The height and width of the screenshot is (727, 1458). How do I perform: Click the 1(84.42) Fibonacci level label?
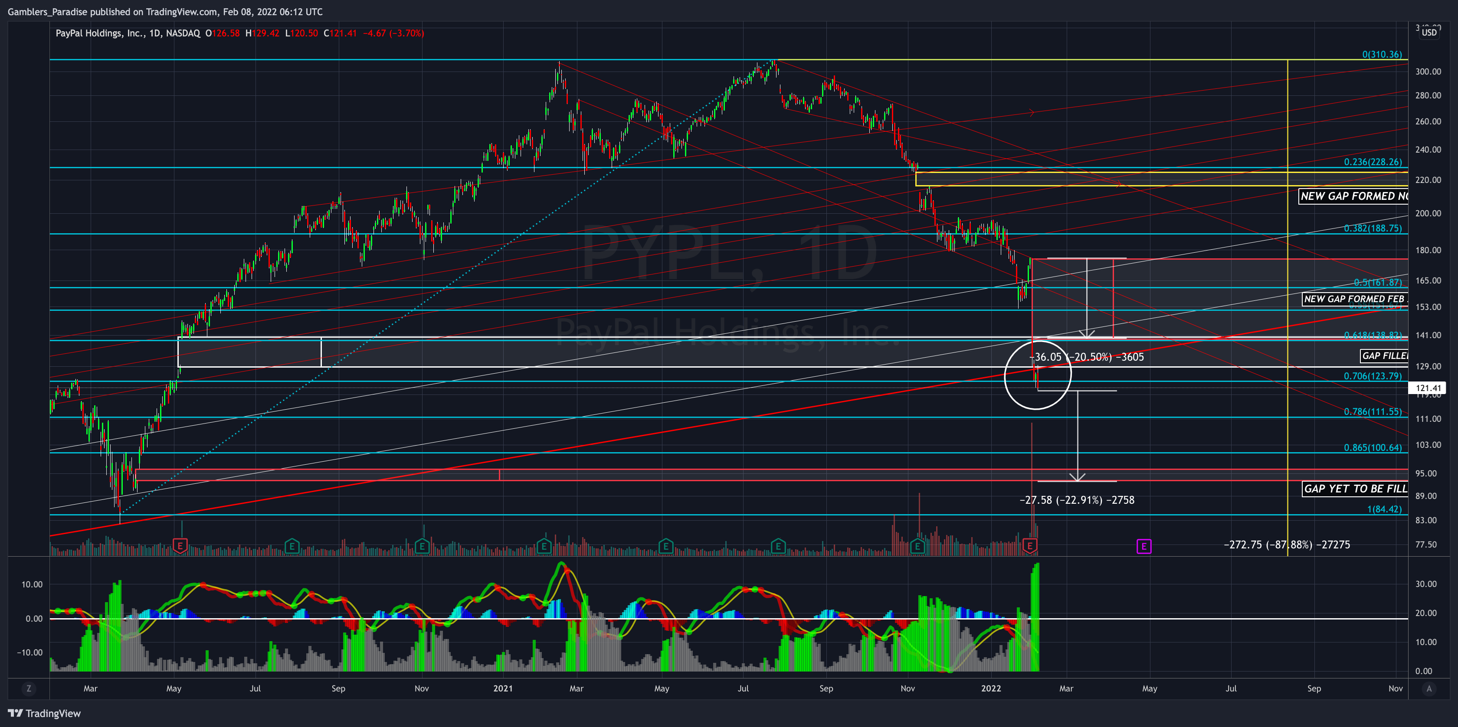pos(1384,509)
